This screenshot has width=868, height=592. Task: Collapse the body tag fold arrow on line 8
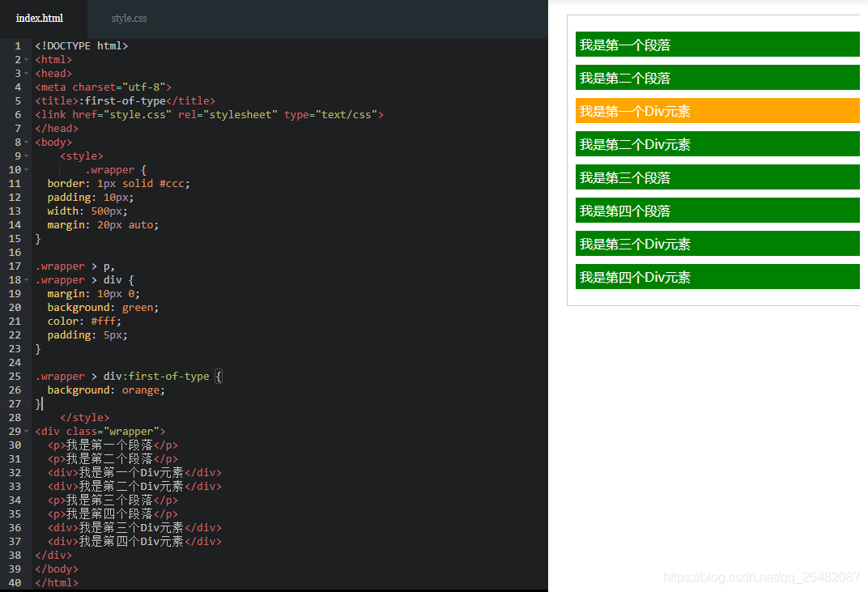coord(26,143)
